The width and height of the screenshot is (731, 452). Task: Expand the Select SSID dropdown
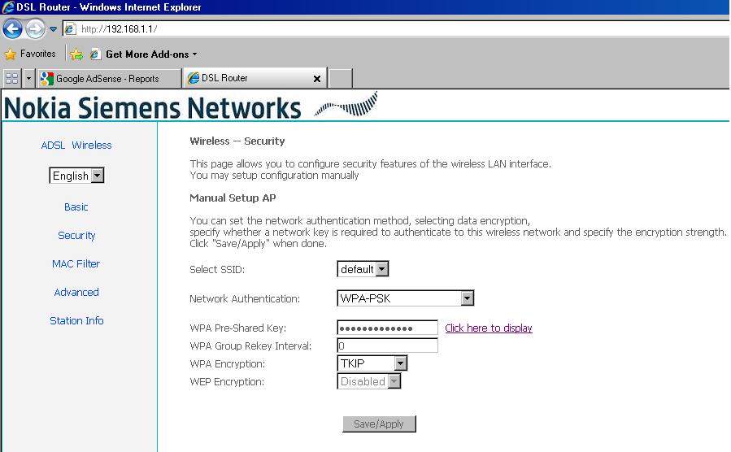point(363,269)
